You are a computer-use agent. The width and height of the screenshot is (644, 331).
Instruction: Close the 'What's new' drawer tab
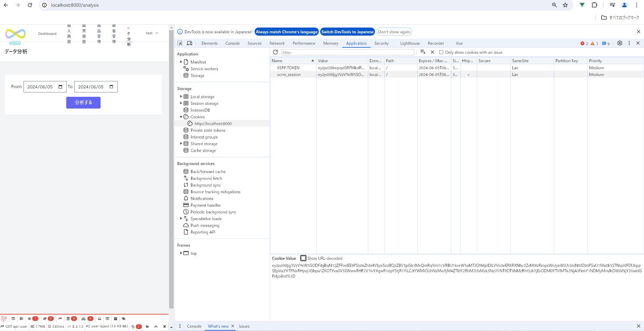pyautogui.click(x=233, y=326)
